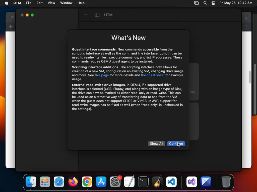257x192 pixels.
Task: Open the Trash from the Dock
Action: point(226,182)
